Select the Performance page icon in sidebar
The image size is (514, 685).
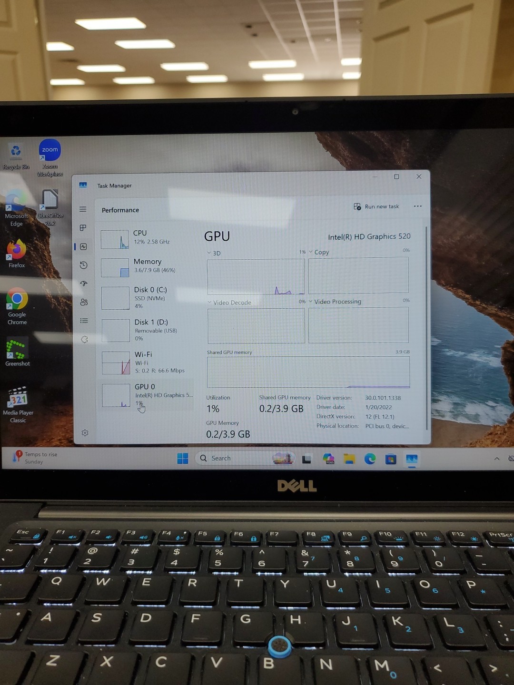[x=83, y=246]
